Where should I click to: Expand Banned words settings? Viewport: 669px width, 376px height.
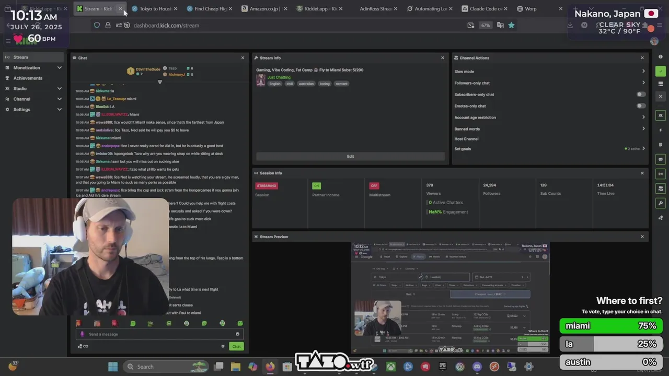click(x=643, y=129)
